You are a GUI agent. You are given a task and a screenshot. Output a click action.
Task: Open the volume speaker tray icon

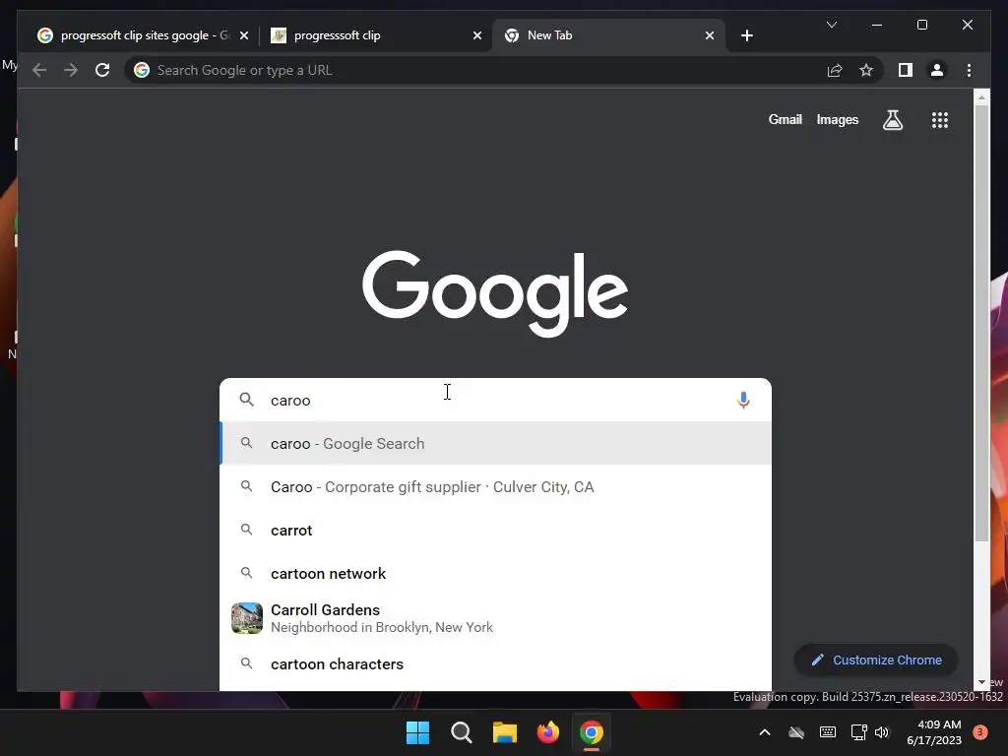[882, 732]
